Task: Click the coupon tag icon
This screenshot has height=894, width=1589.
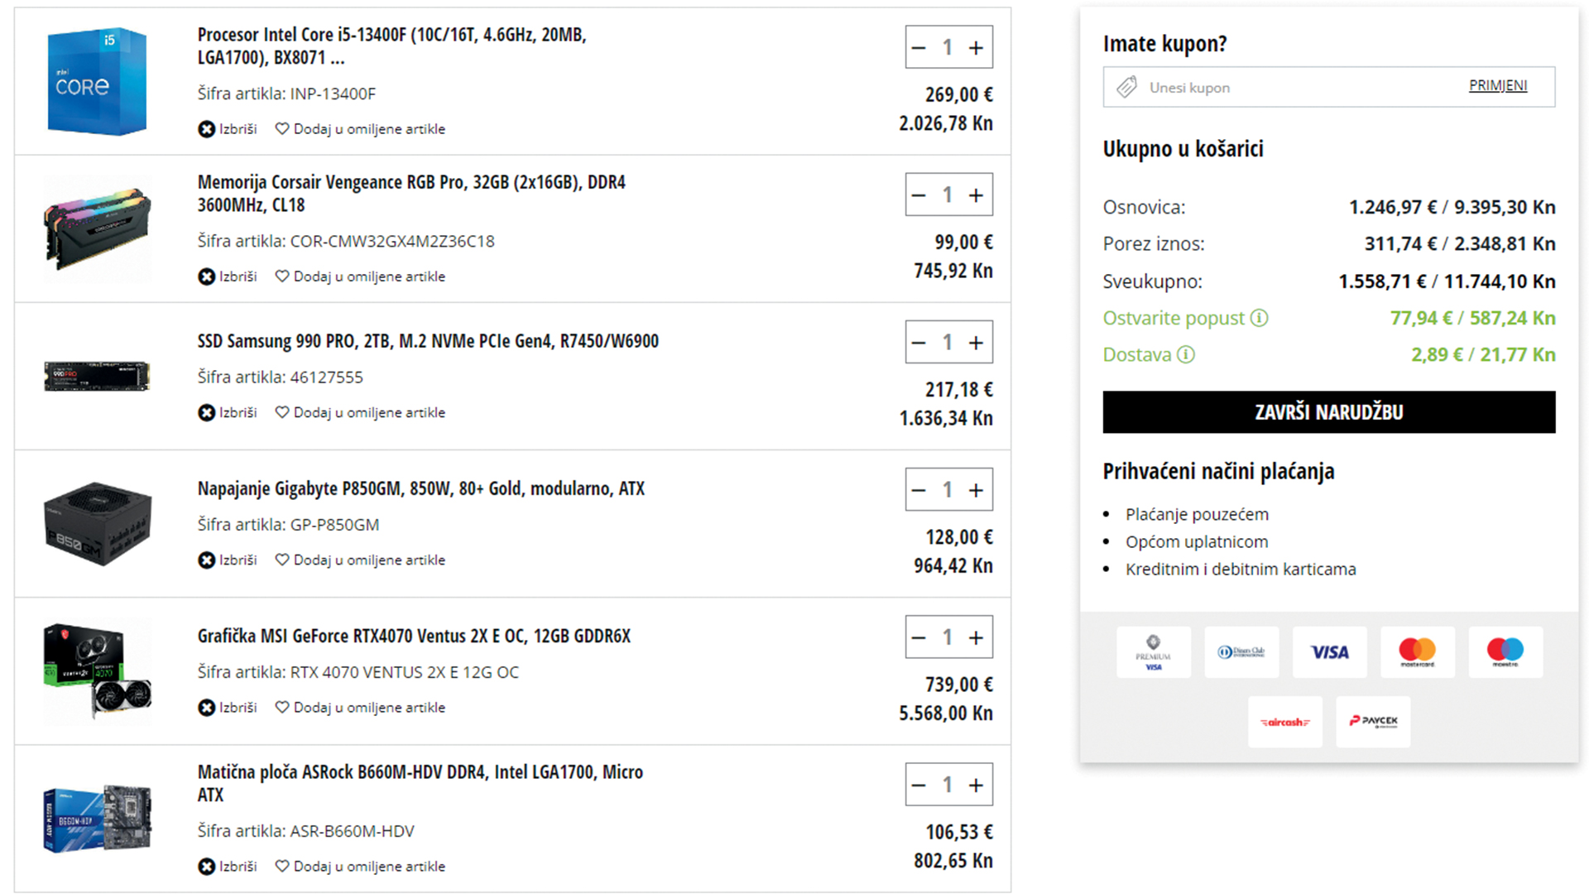Action: 1126,87
